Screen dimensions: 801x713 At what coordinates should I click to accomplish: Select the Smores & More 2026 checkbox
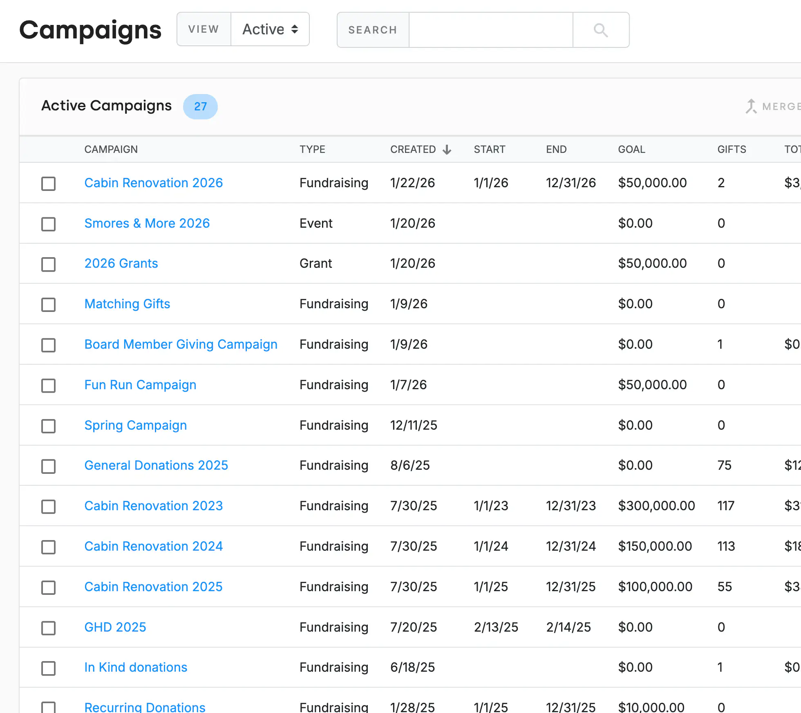click(x=48, y=224)
